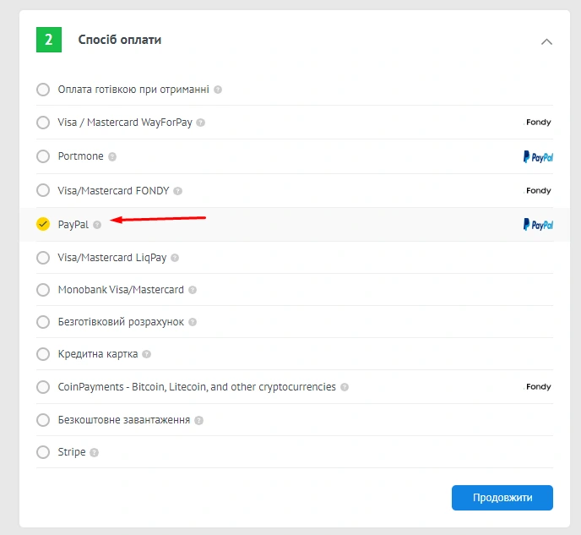Click help icon next to Кредитна картка
Image resolution: width=581 pixels, height=535 pixels.
pyautogui.click(x=146, y=354)
